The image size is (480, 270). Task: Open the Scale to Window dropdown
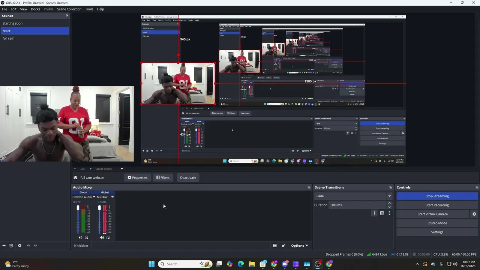pyautogui.click(x=109, y=169)
